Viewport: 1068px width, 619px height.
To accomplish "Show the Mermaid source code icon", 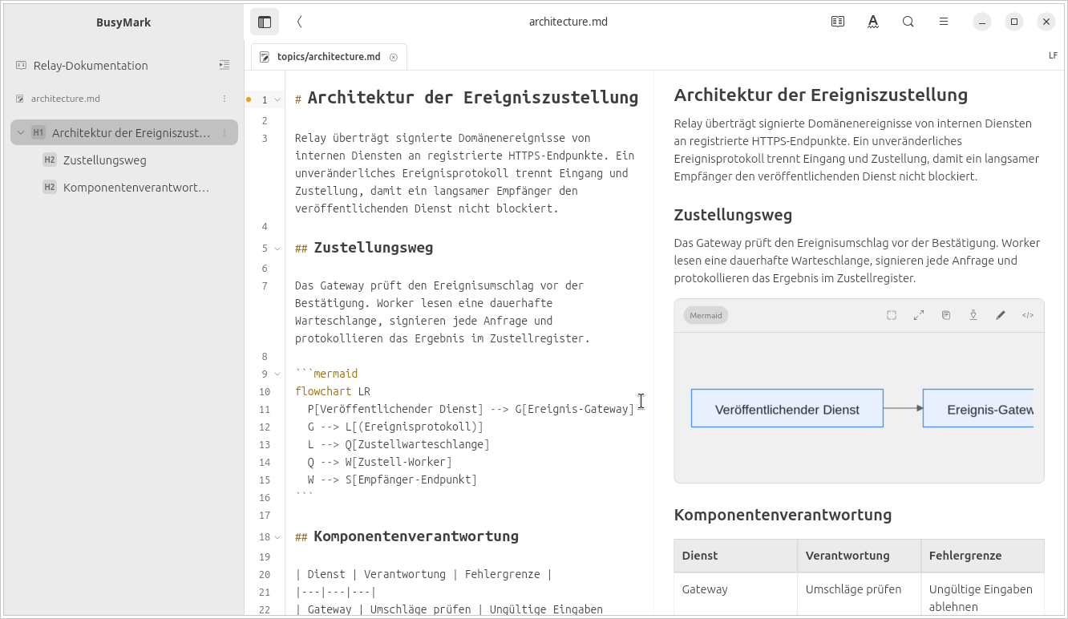I will 1028,315.
